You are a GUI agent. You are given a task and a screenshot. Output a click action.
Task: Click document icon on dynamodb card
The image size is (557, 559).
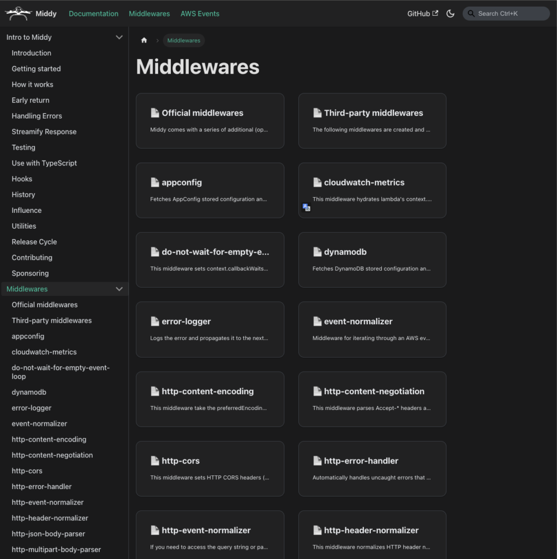click(317, 252)
